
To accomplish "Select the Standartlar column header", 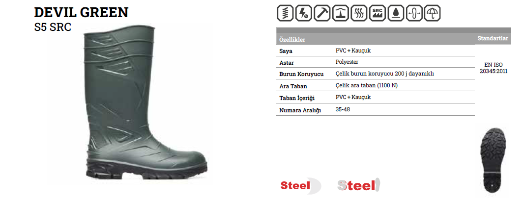I will (493, 38).
